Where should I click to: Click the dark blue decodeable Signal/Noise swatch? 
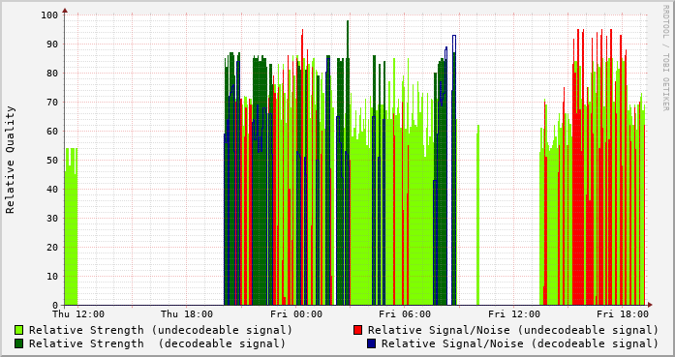[x=372, y=343]
